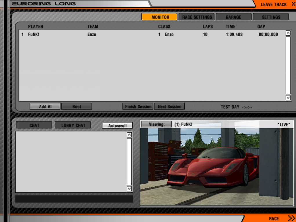The image size is (296, 222).
Task: Select the Chat channel button
Action: 34,125
